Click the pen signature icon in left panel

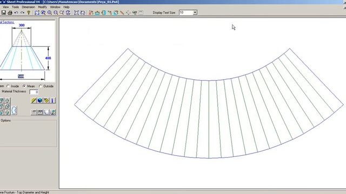coord(52,113)
